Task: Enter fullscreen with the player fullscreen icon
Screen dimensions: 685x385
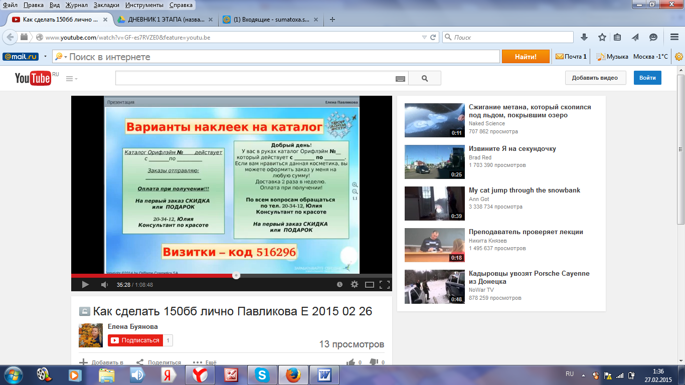Action: pos(385,284)
